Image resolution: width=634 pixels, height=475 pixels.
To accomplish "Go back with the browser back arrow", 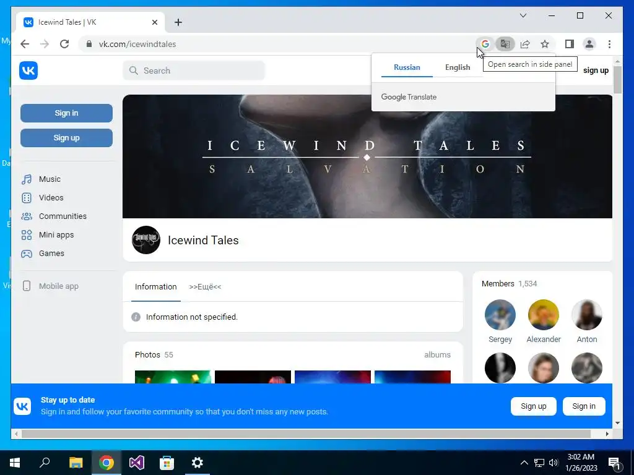I will pyautogui.click(x=25, y=44).
